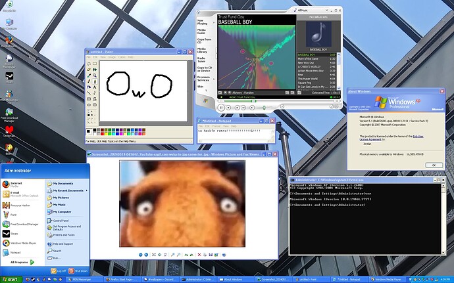The height and width of the screenshot is (283, 454).
Task: Choose the Ellipse tool in Paint
Action: [89, 104]
